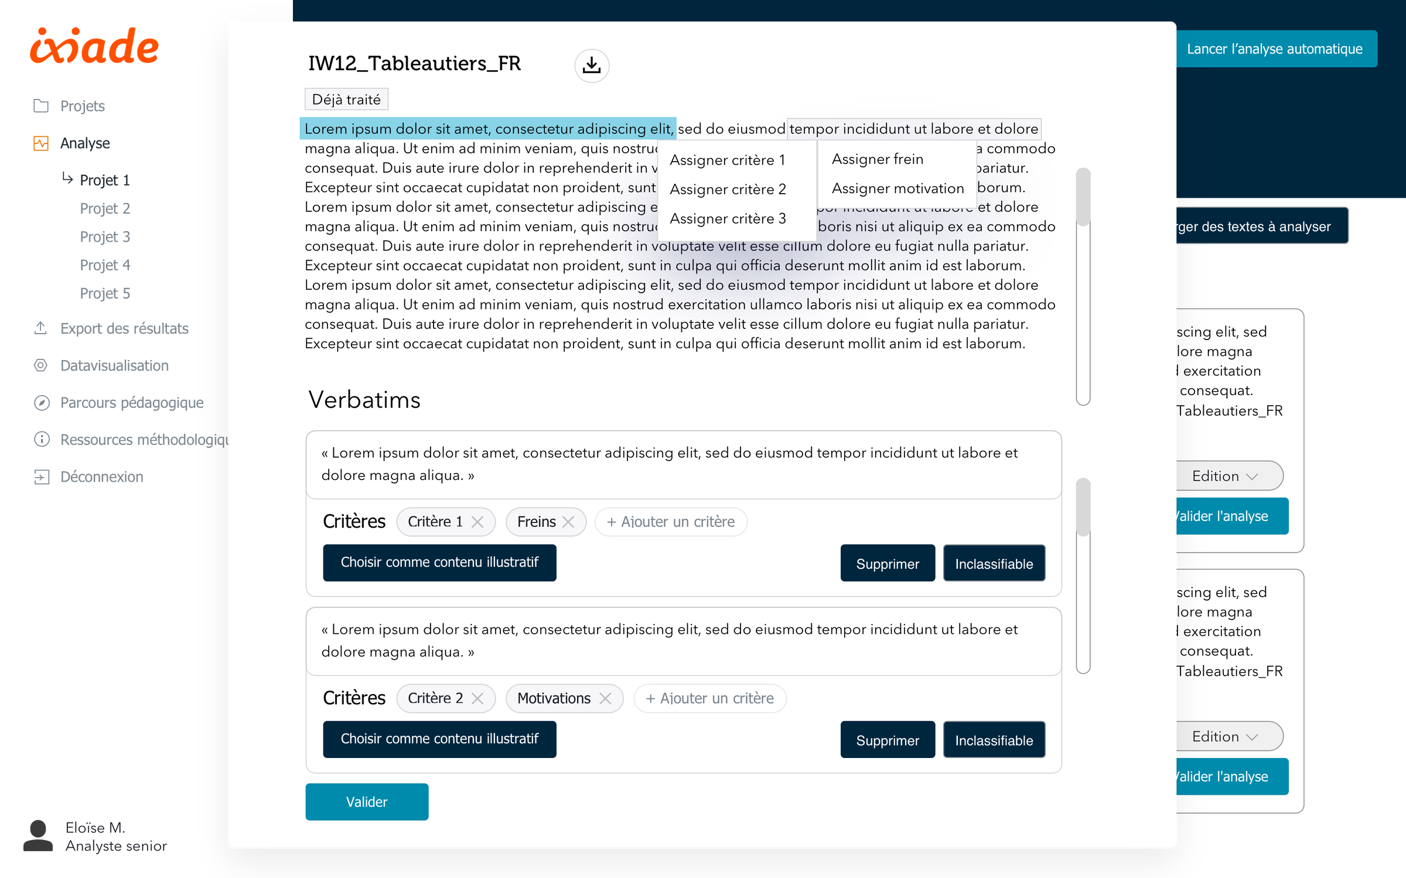1406x878 pixels.
Task: Remove the Freins tag
Action: pos(568,522)
